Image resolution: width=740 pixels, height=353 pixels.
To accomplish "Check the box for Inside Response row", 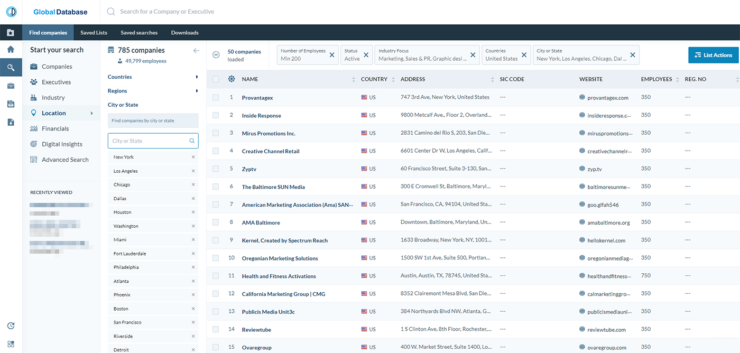I will [x=216, y=115].
